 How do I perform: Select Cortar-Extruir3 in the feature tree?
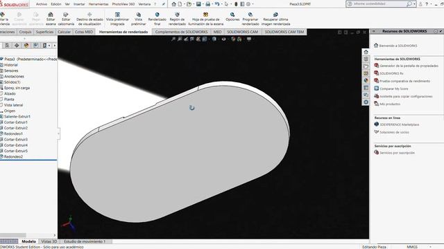pyautogui.click(x=15, y=140)
